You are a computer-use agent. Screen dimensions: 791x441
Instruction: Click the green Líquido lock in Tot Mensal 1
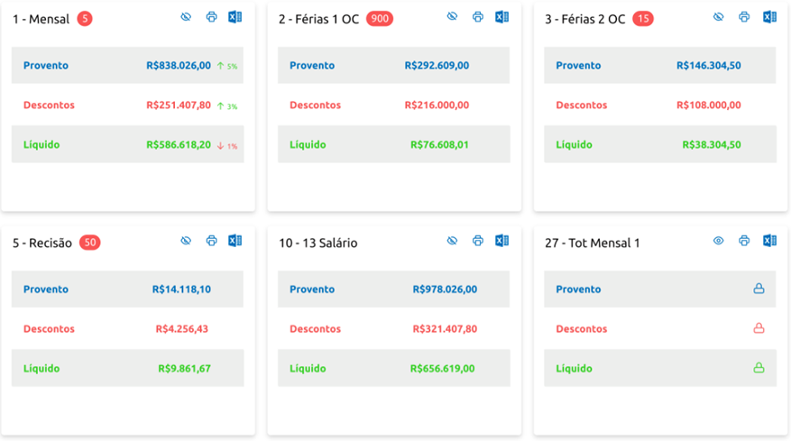click(759, 368)
